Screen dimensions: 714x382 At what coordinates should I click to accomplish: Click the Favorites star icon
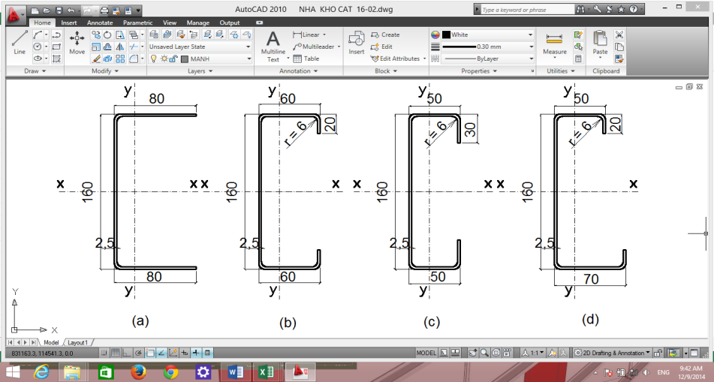coord(622,9)
